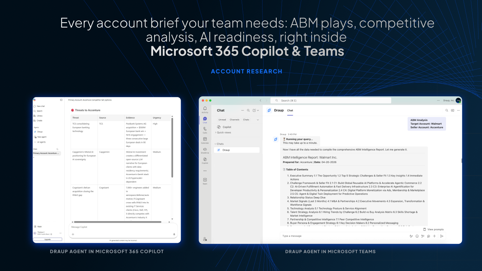482x271 pixels.
Task: Select the Chat tab in Draup conversation
Action: [290, 110]
